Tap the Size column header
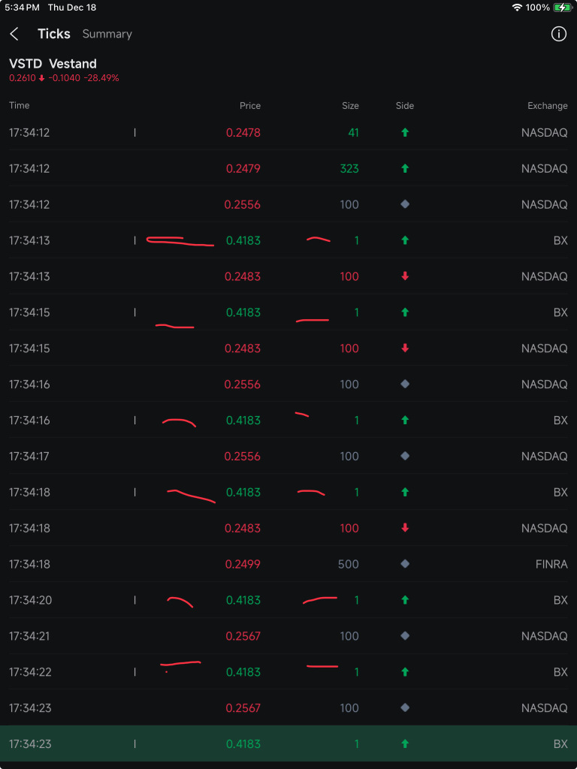The image size is (577, 769). click(x=350, y=105)
